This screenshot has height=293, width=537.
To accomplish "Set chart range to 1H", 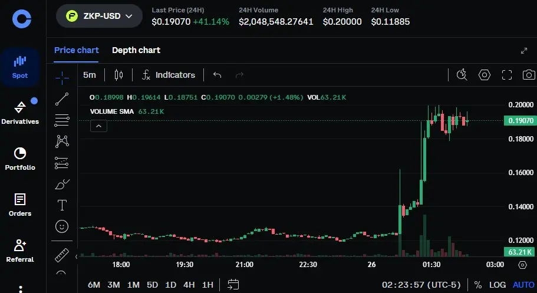I will click(207, 285).
